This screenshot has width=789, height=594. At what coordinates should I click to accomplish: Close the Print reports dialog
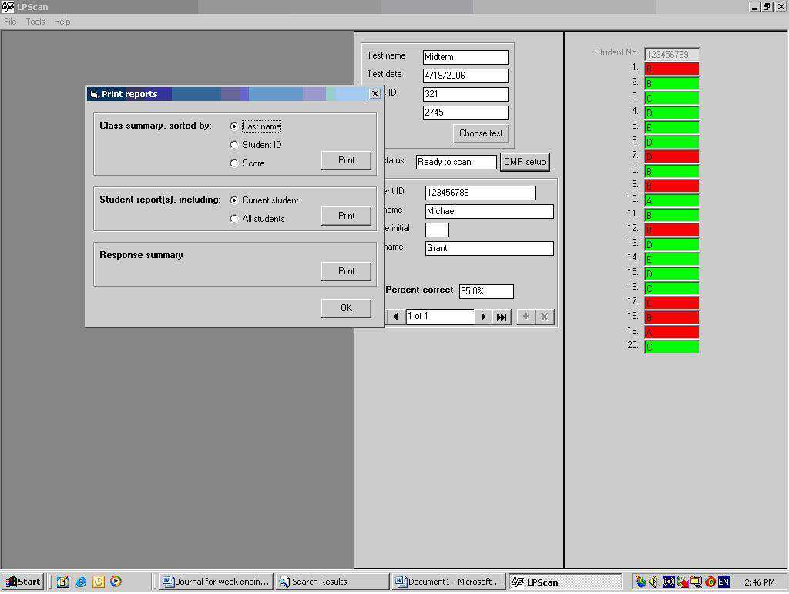click(x=375, y=94)
